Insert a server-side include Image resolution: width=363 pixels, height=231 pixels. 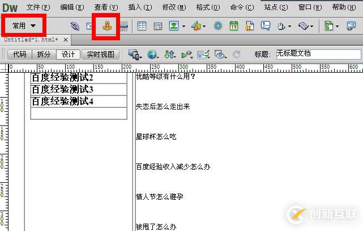coord(249,26)
